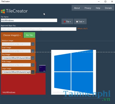
Task: Click the Large Image path field
Action: [x=16, y=72]
